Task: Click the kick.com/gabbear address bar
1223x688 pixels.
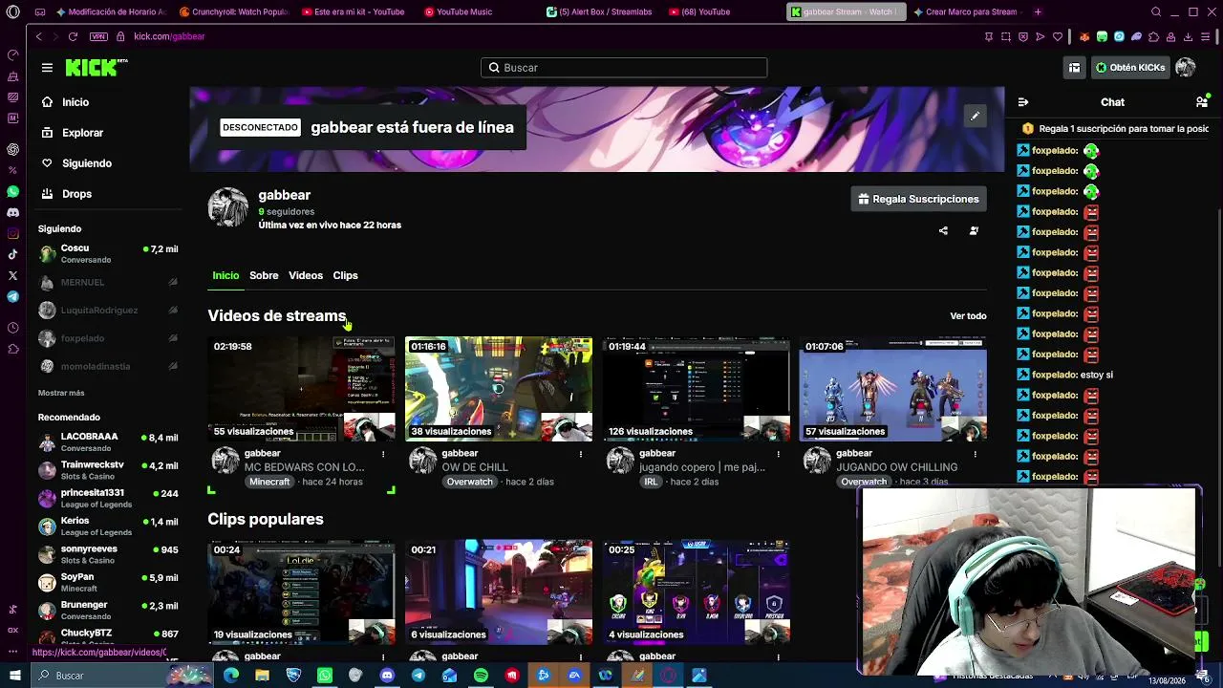Action: pyautogui.click(x=170, y=36)
